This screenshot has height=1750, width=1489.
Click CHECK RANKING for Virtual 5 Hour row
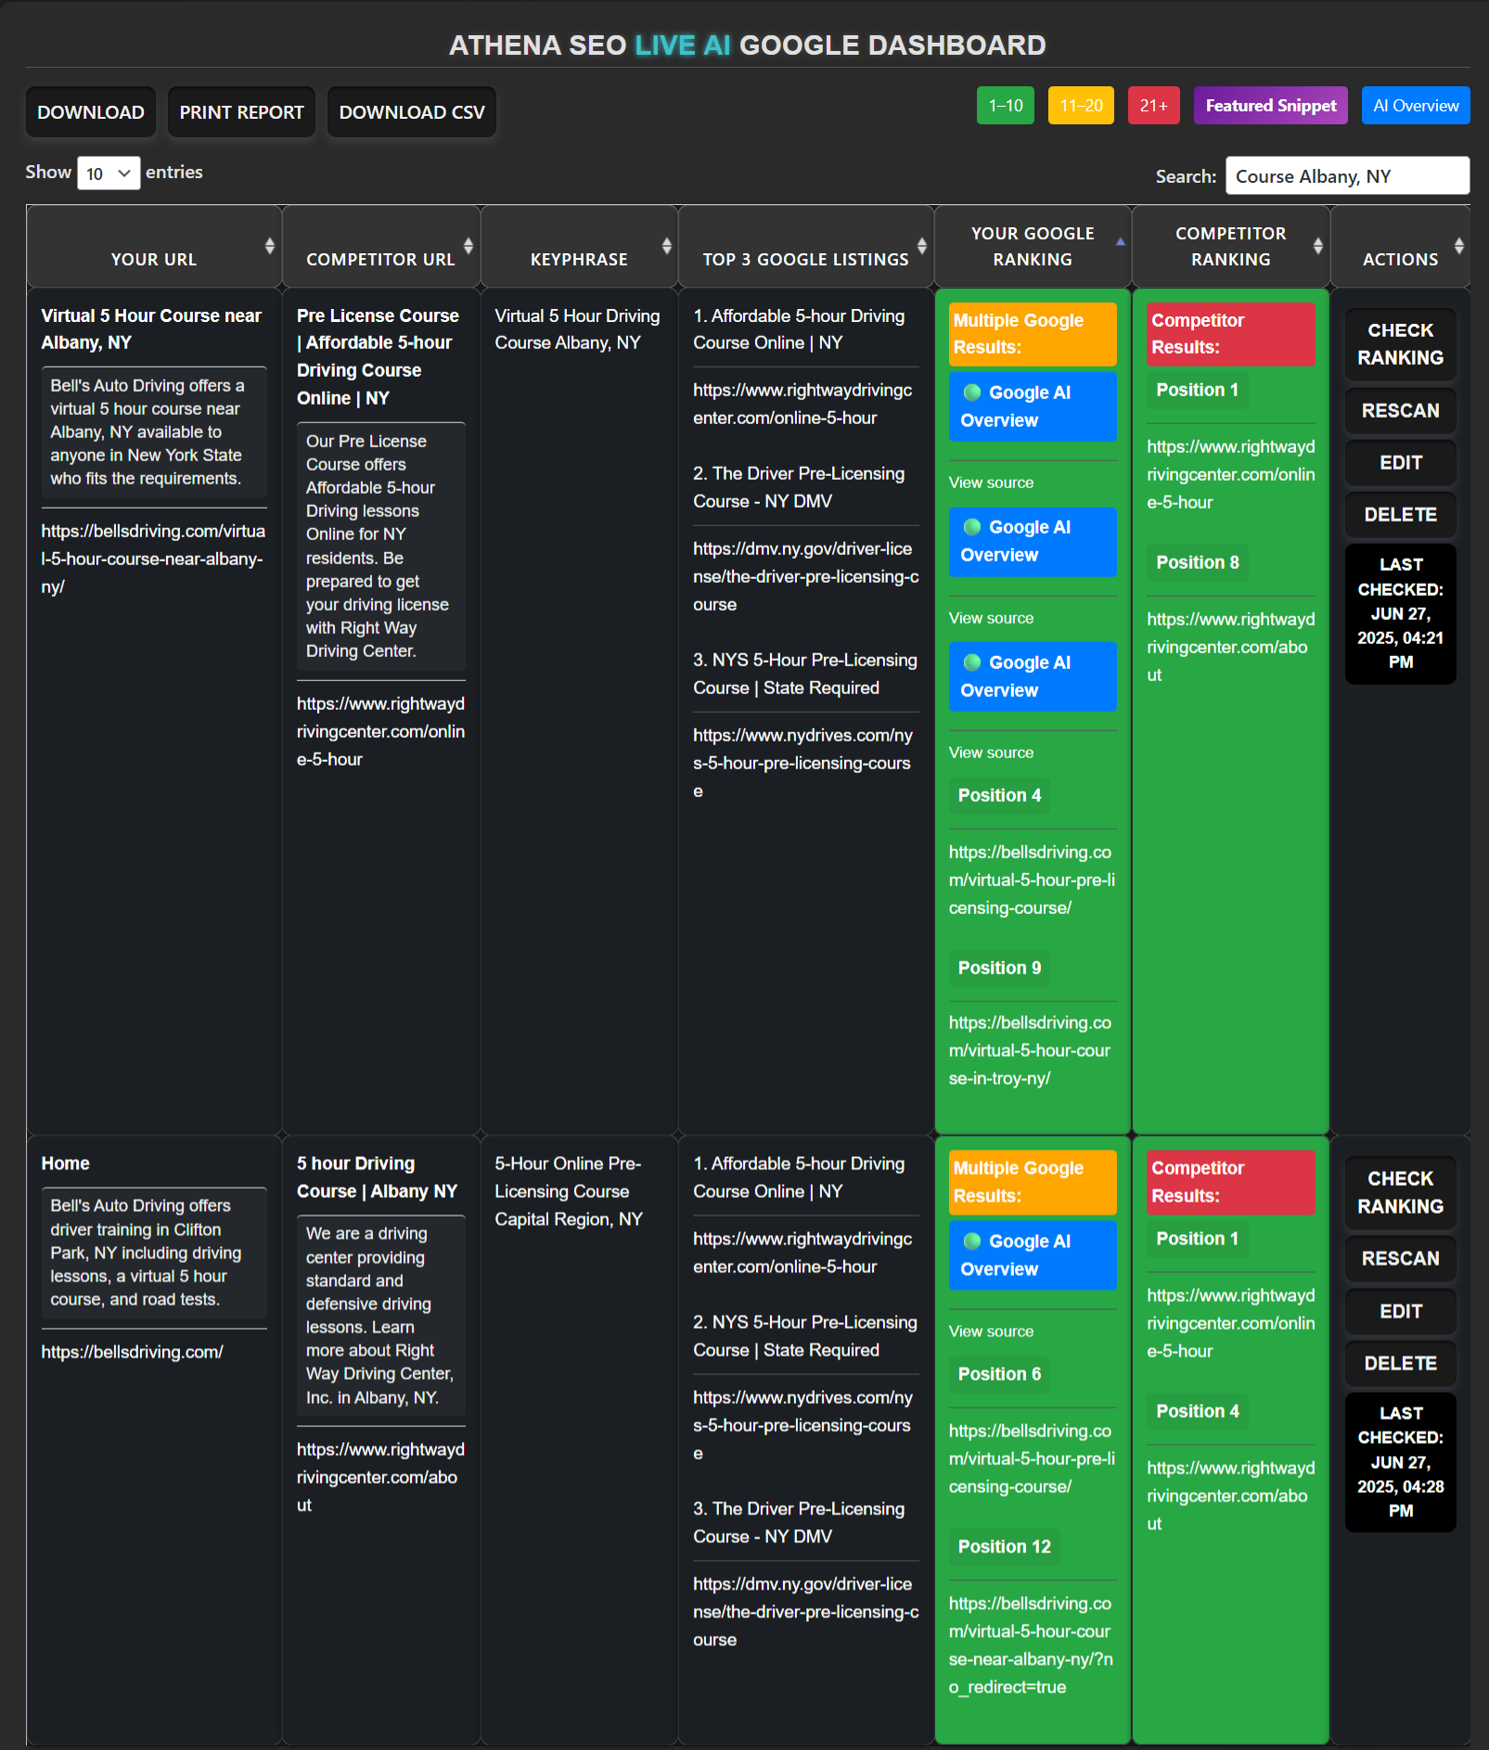click(1401, 344)
